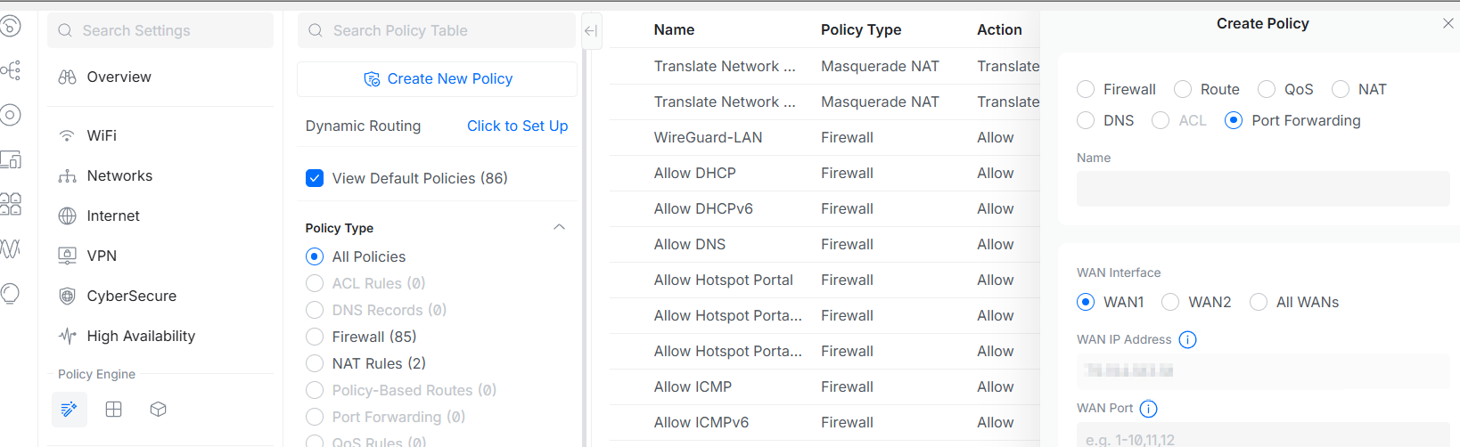This screenshot has height=447, width=1460.
Task: Select the magic-wand policy view icon
Action: point(70,410)
